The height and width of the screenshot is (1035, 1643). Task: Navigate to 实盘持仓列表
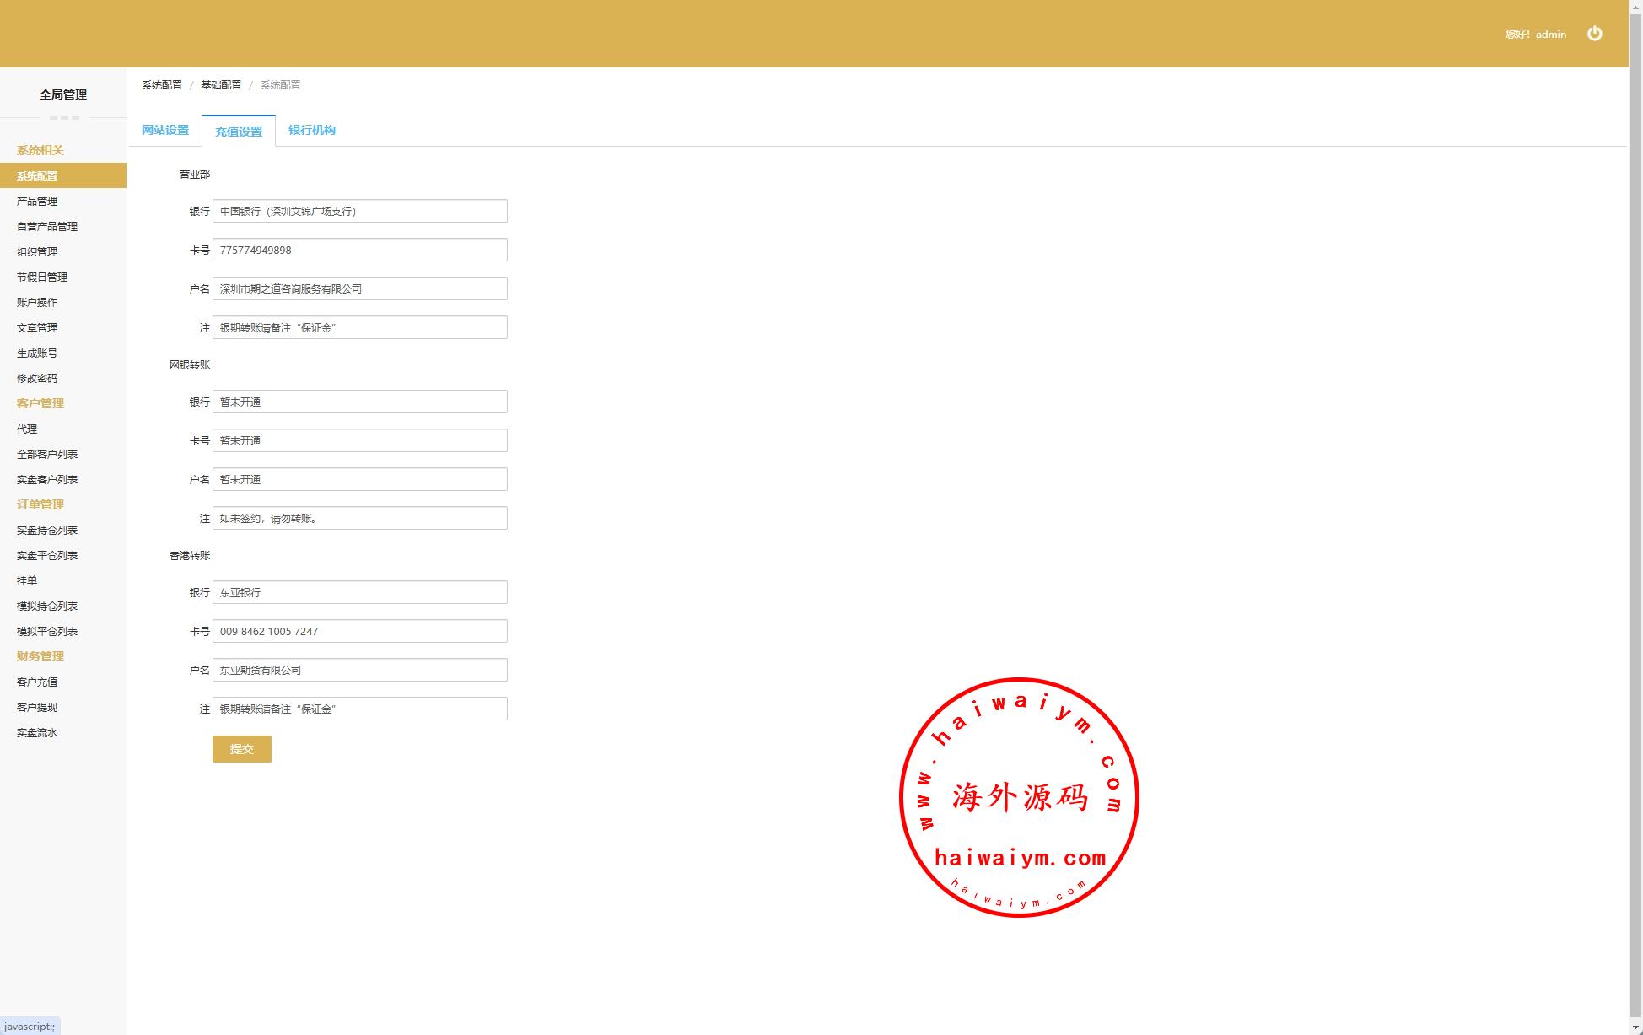[47, 531]
